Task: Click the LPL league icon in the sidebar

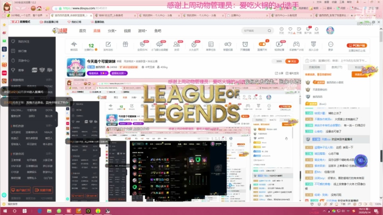Action: (35, 70)
